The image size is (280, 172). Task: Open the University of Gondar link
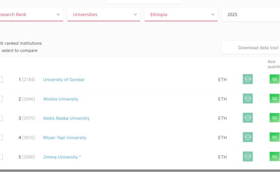64,80
